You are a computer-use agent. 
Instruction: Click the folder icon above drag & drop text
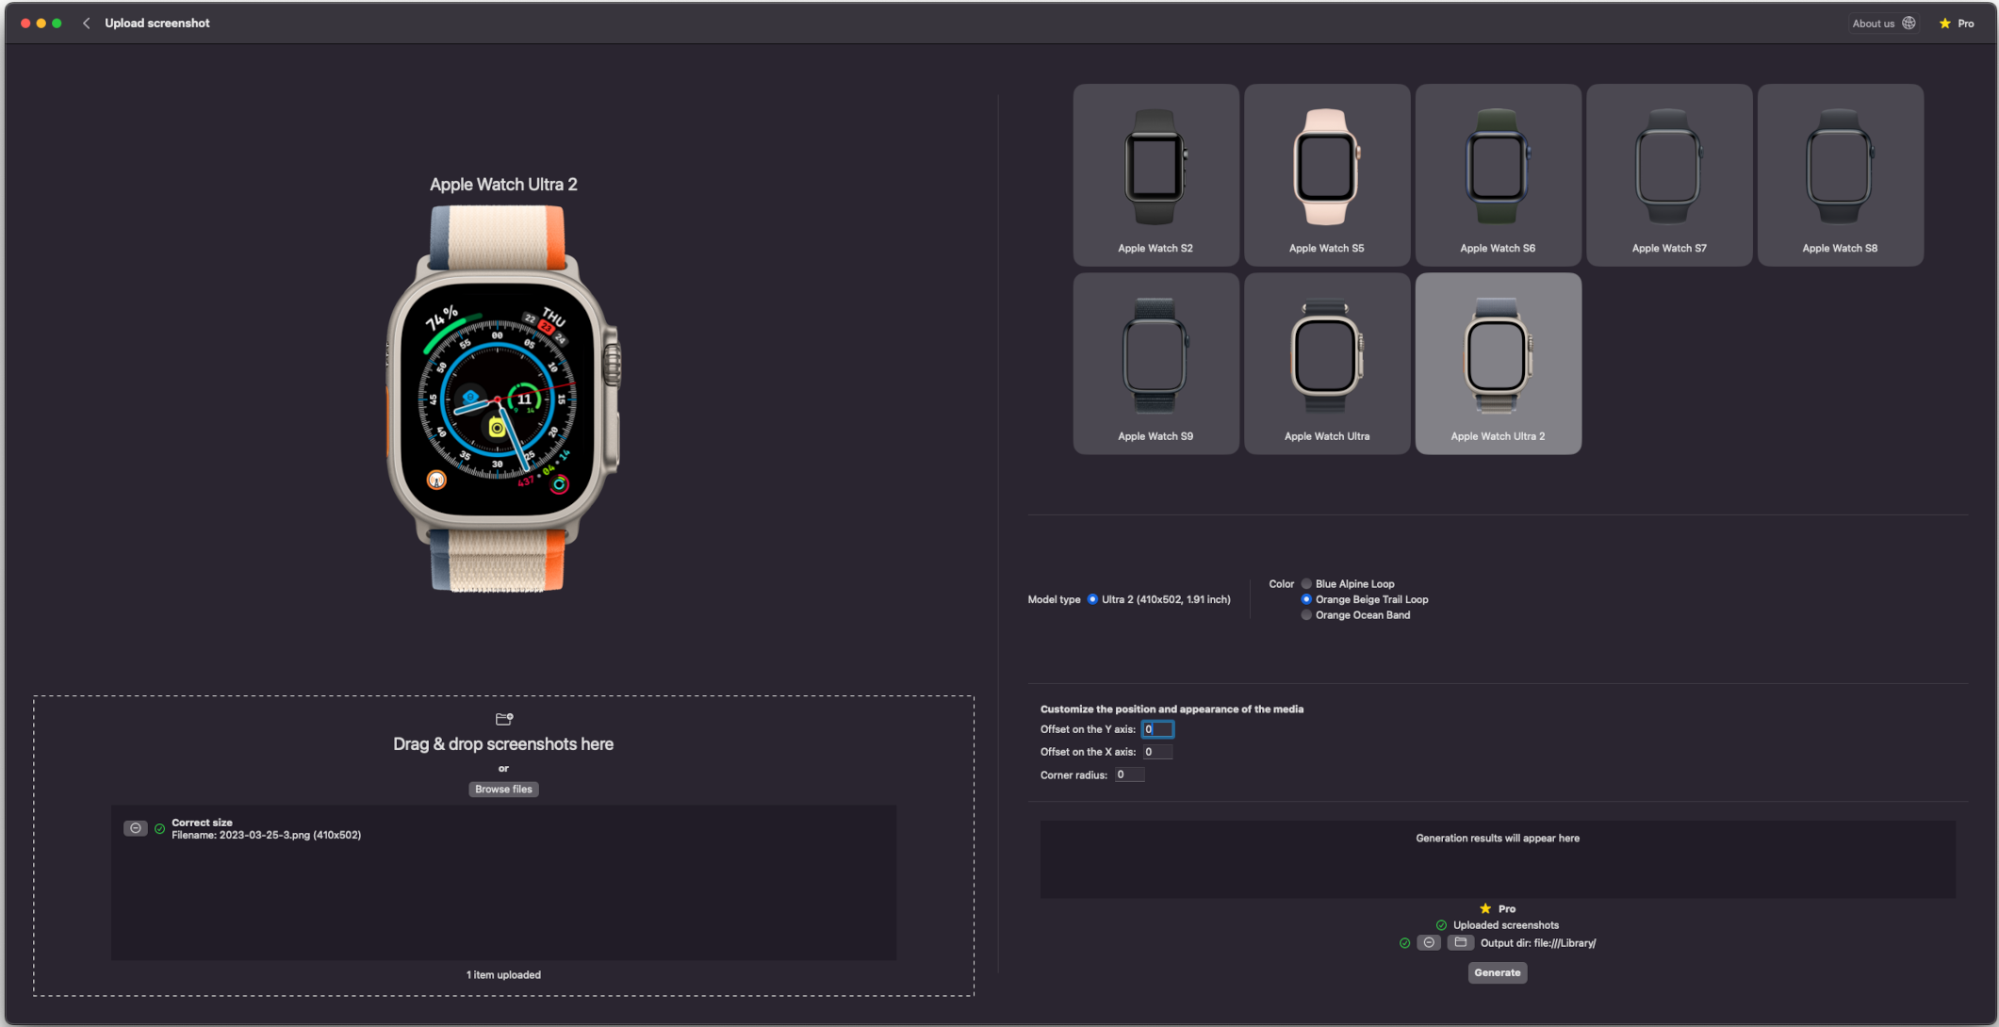pyautogui.click(x=504, y=719)
